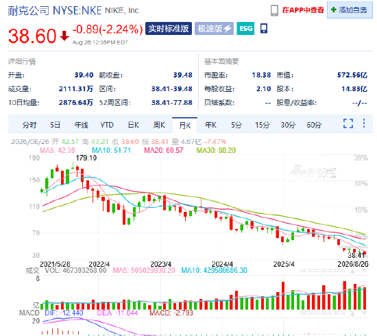Click the 实时标准版 button
This screenshot has height=336, width=377.
tap(169, 29)
